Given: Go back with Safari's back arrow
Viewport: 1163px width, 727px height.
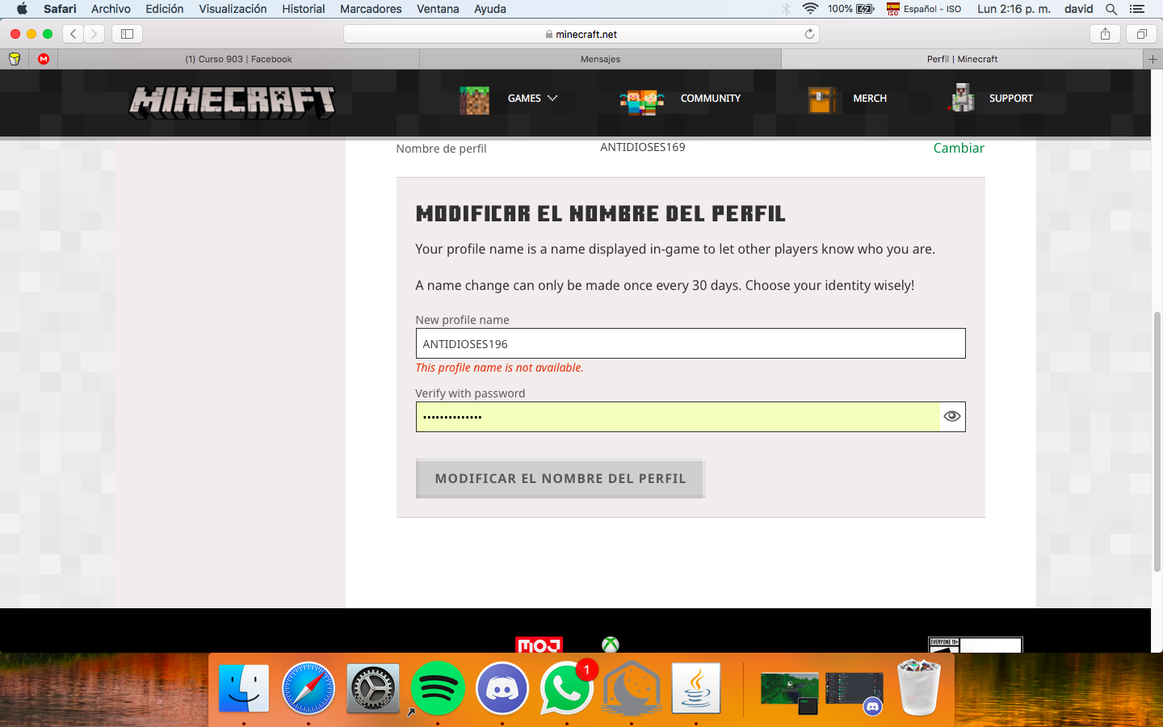Looking at the screenshot, I should 73,34.
